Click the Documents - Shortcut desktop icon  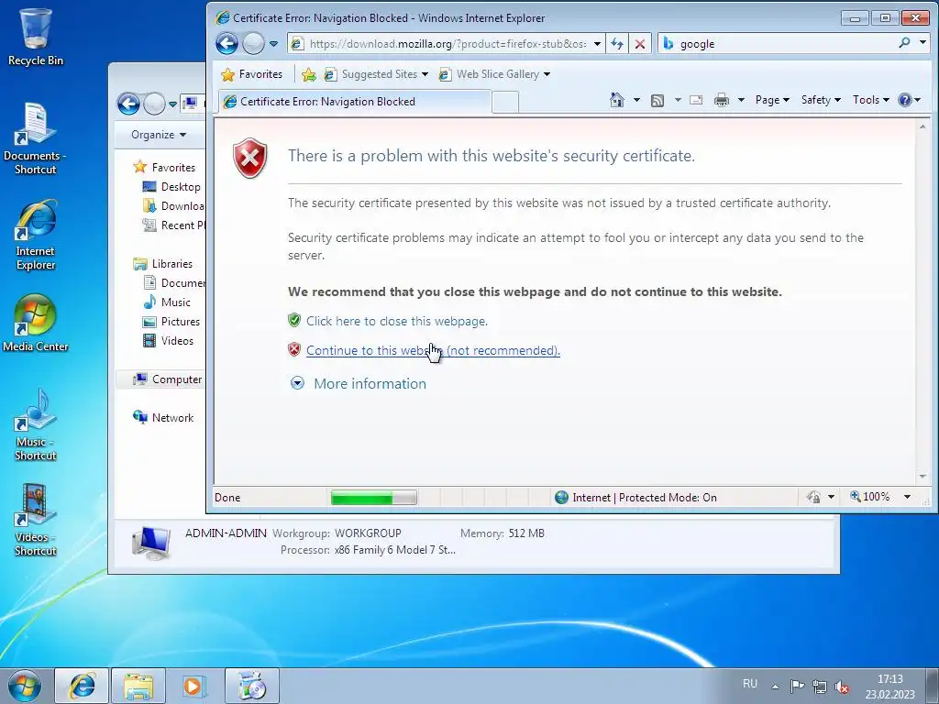click(36, 139)
